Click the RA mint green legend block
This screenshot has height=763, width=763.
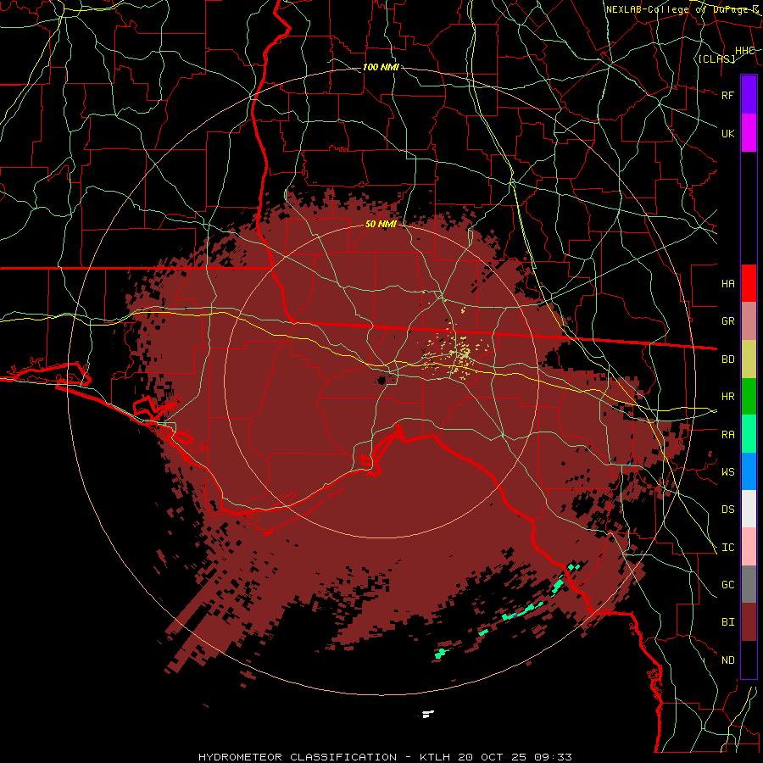pos(749,434)
